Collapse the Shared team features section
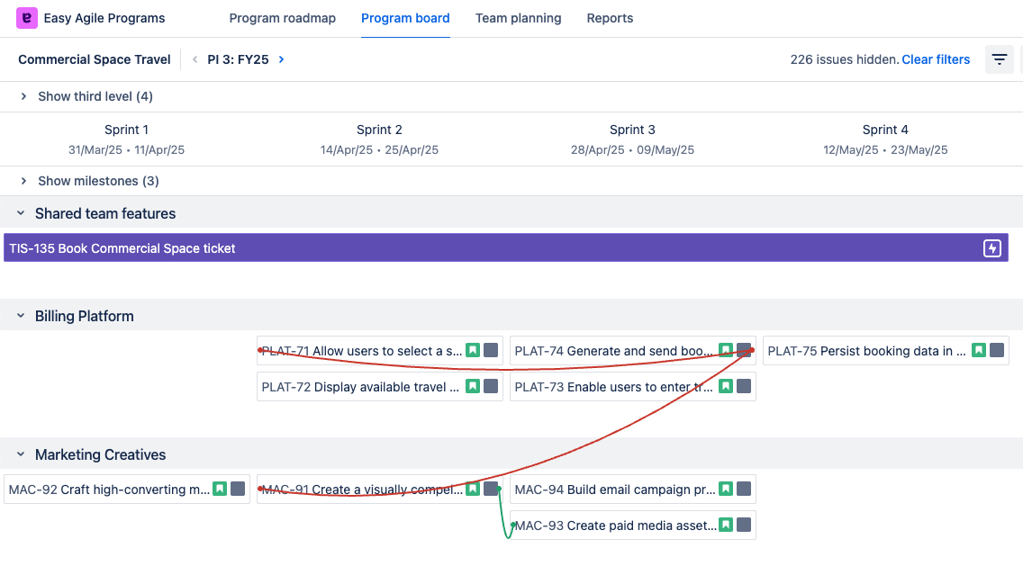The image size is (1023, 575). pos(20,213)
